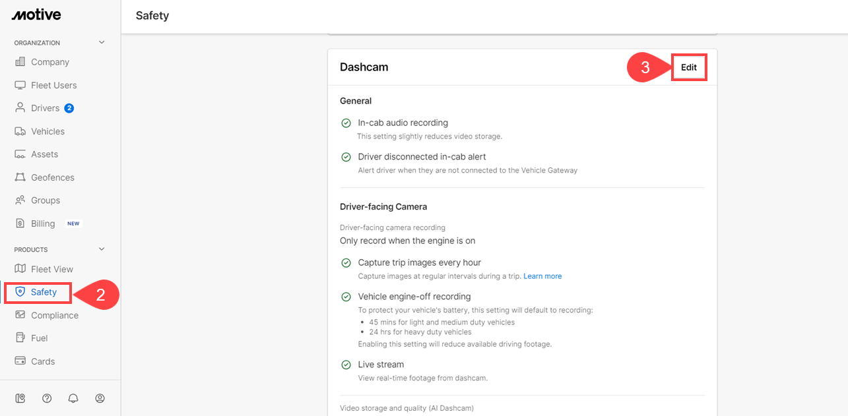848x416 pixels.
Task: Collapse the Products section chevron
Action: tap(102, 249)
